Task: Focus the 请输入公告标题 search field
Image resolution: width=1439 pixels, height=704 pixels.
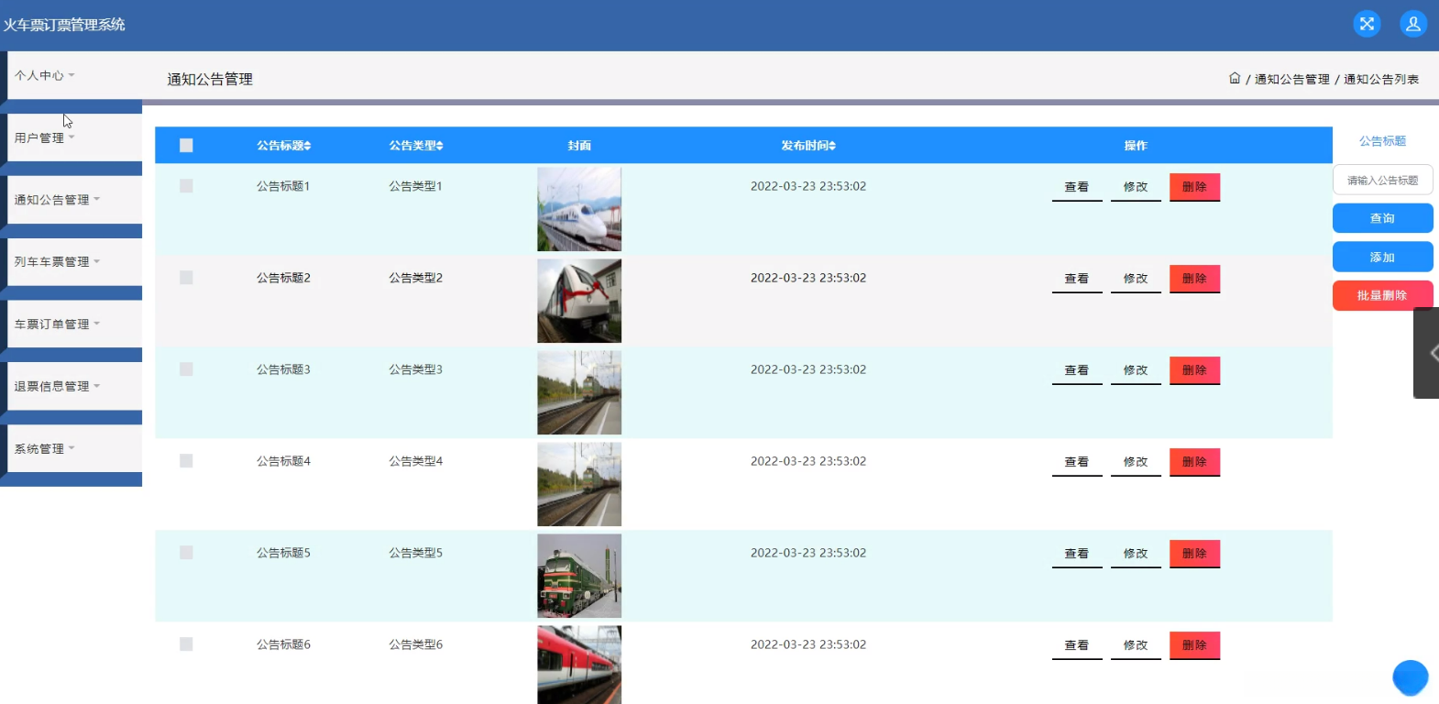Action: coord(1382,180)
